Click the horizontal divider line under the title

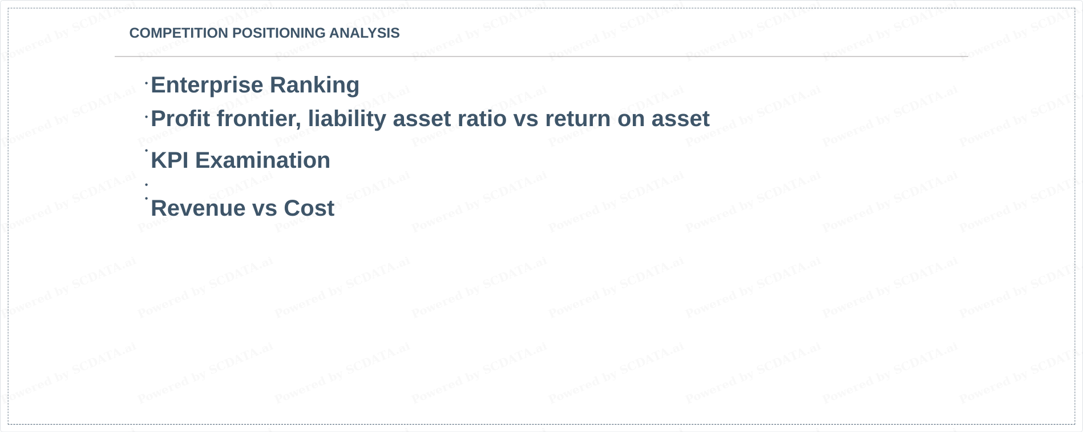(541, 56)
